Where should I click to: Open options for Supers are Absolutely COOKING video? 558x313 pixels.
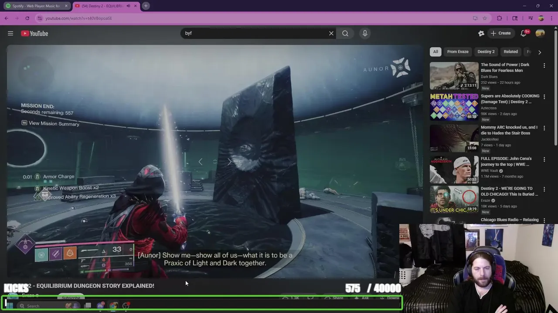pyautogui.click(x=544, y=97)
